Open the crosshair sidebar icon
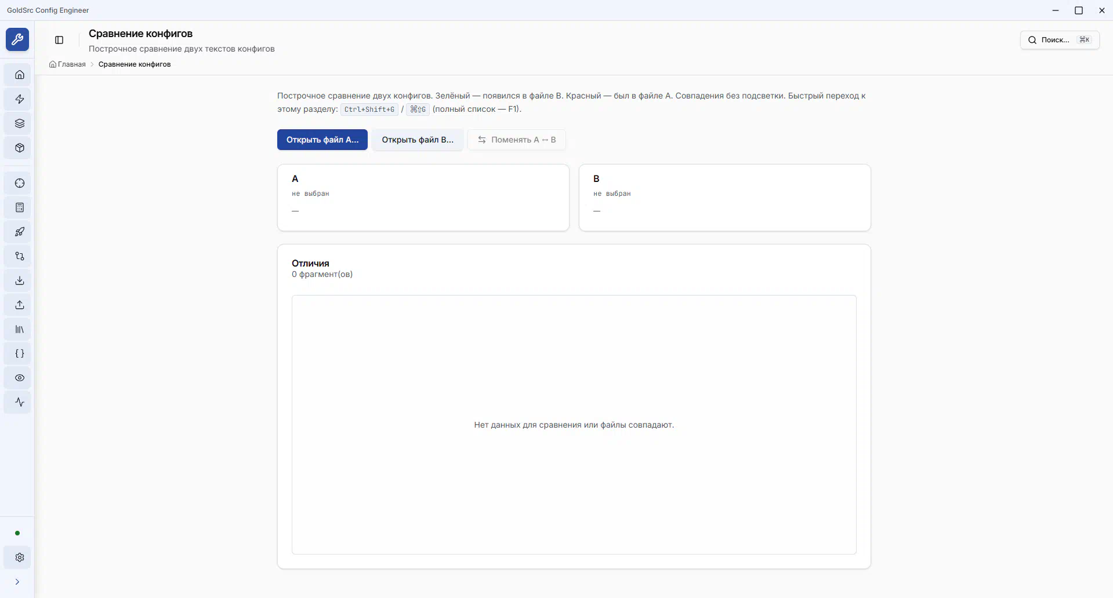The width and height of the screenshot is (1113, 598). [20, 183]
